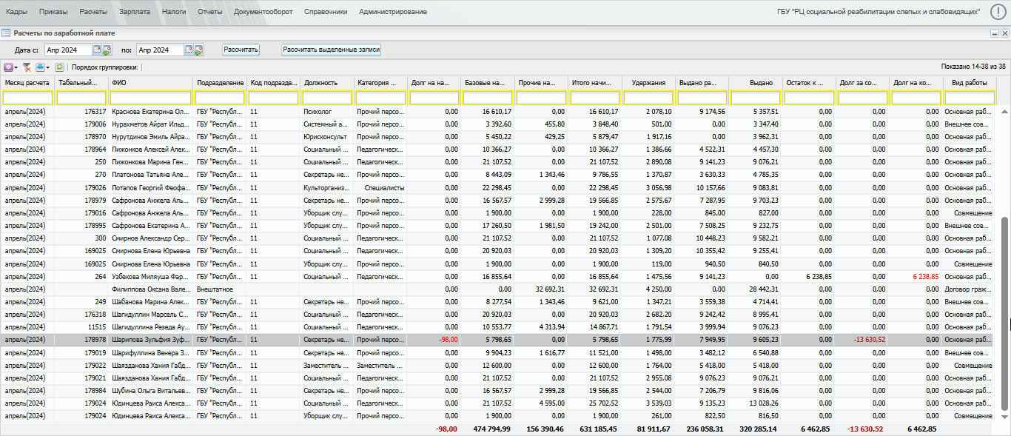Open dropdown arrow next to print icon
The width and height of the screenshot is (1011, 436).
coord(48,67)
